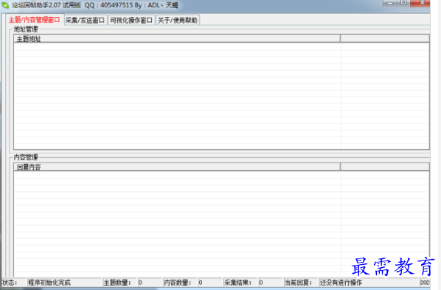Click the 采集结果 status label
This screenshot has height=290, width=441.
tap(237, 283)
